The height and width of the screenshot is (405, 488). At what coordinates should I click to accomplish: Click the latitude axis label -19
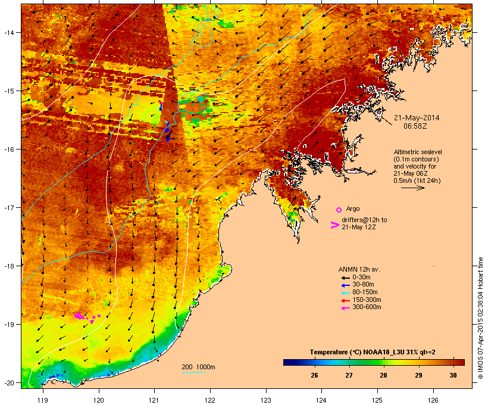(x=8, y=325)
